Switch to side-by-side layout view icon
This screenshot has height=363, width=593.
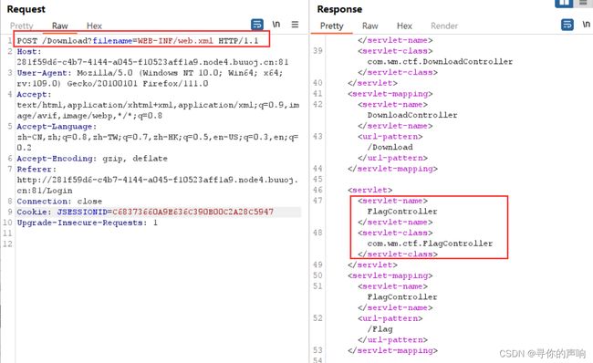coord(564,3)
